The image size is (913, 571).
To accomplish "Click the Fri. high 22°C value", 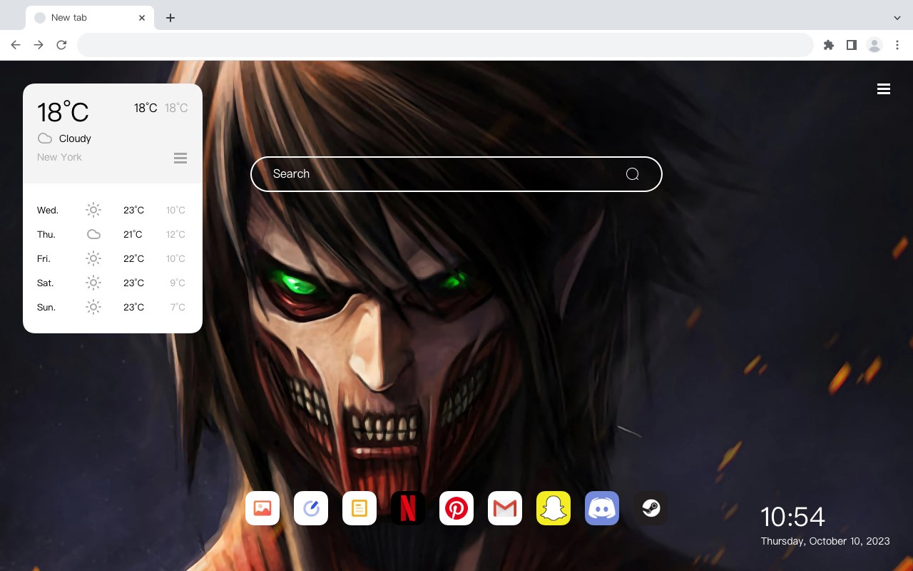I will point(133,258).
